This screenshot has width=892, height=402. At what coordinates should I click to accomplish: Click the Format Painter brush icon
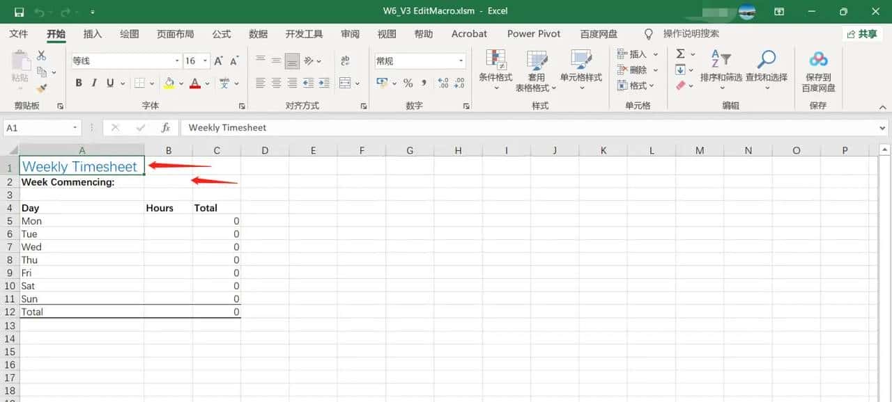pyautogui.click(x=42, y=88)
